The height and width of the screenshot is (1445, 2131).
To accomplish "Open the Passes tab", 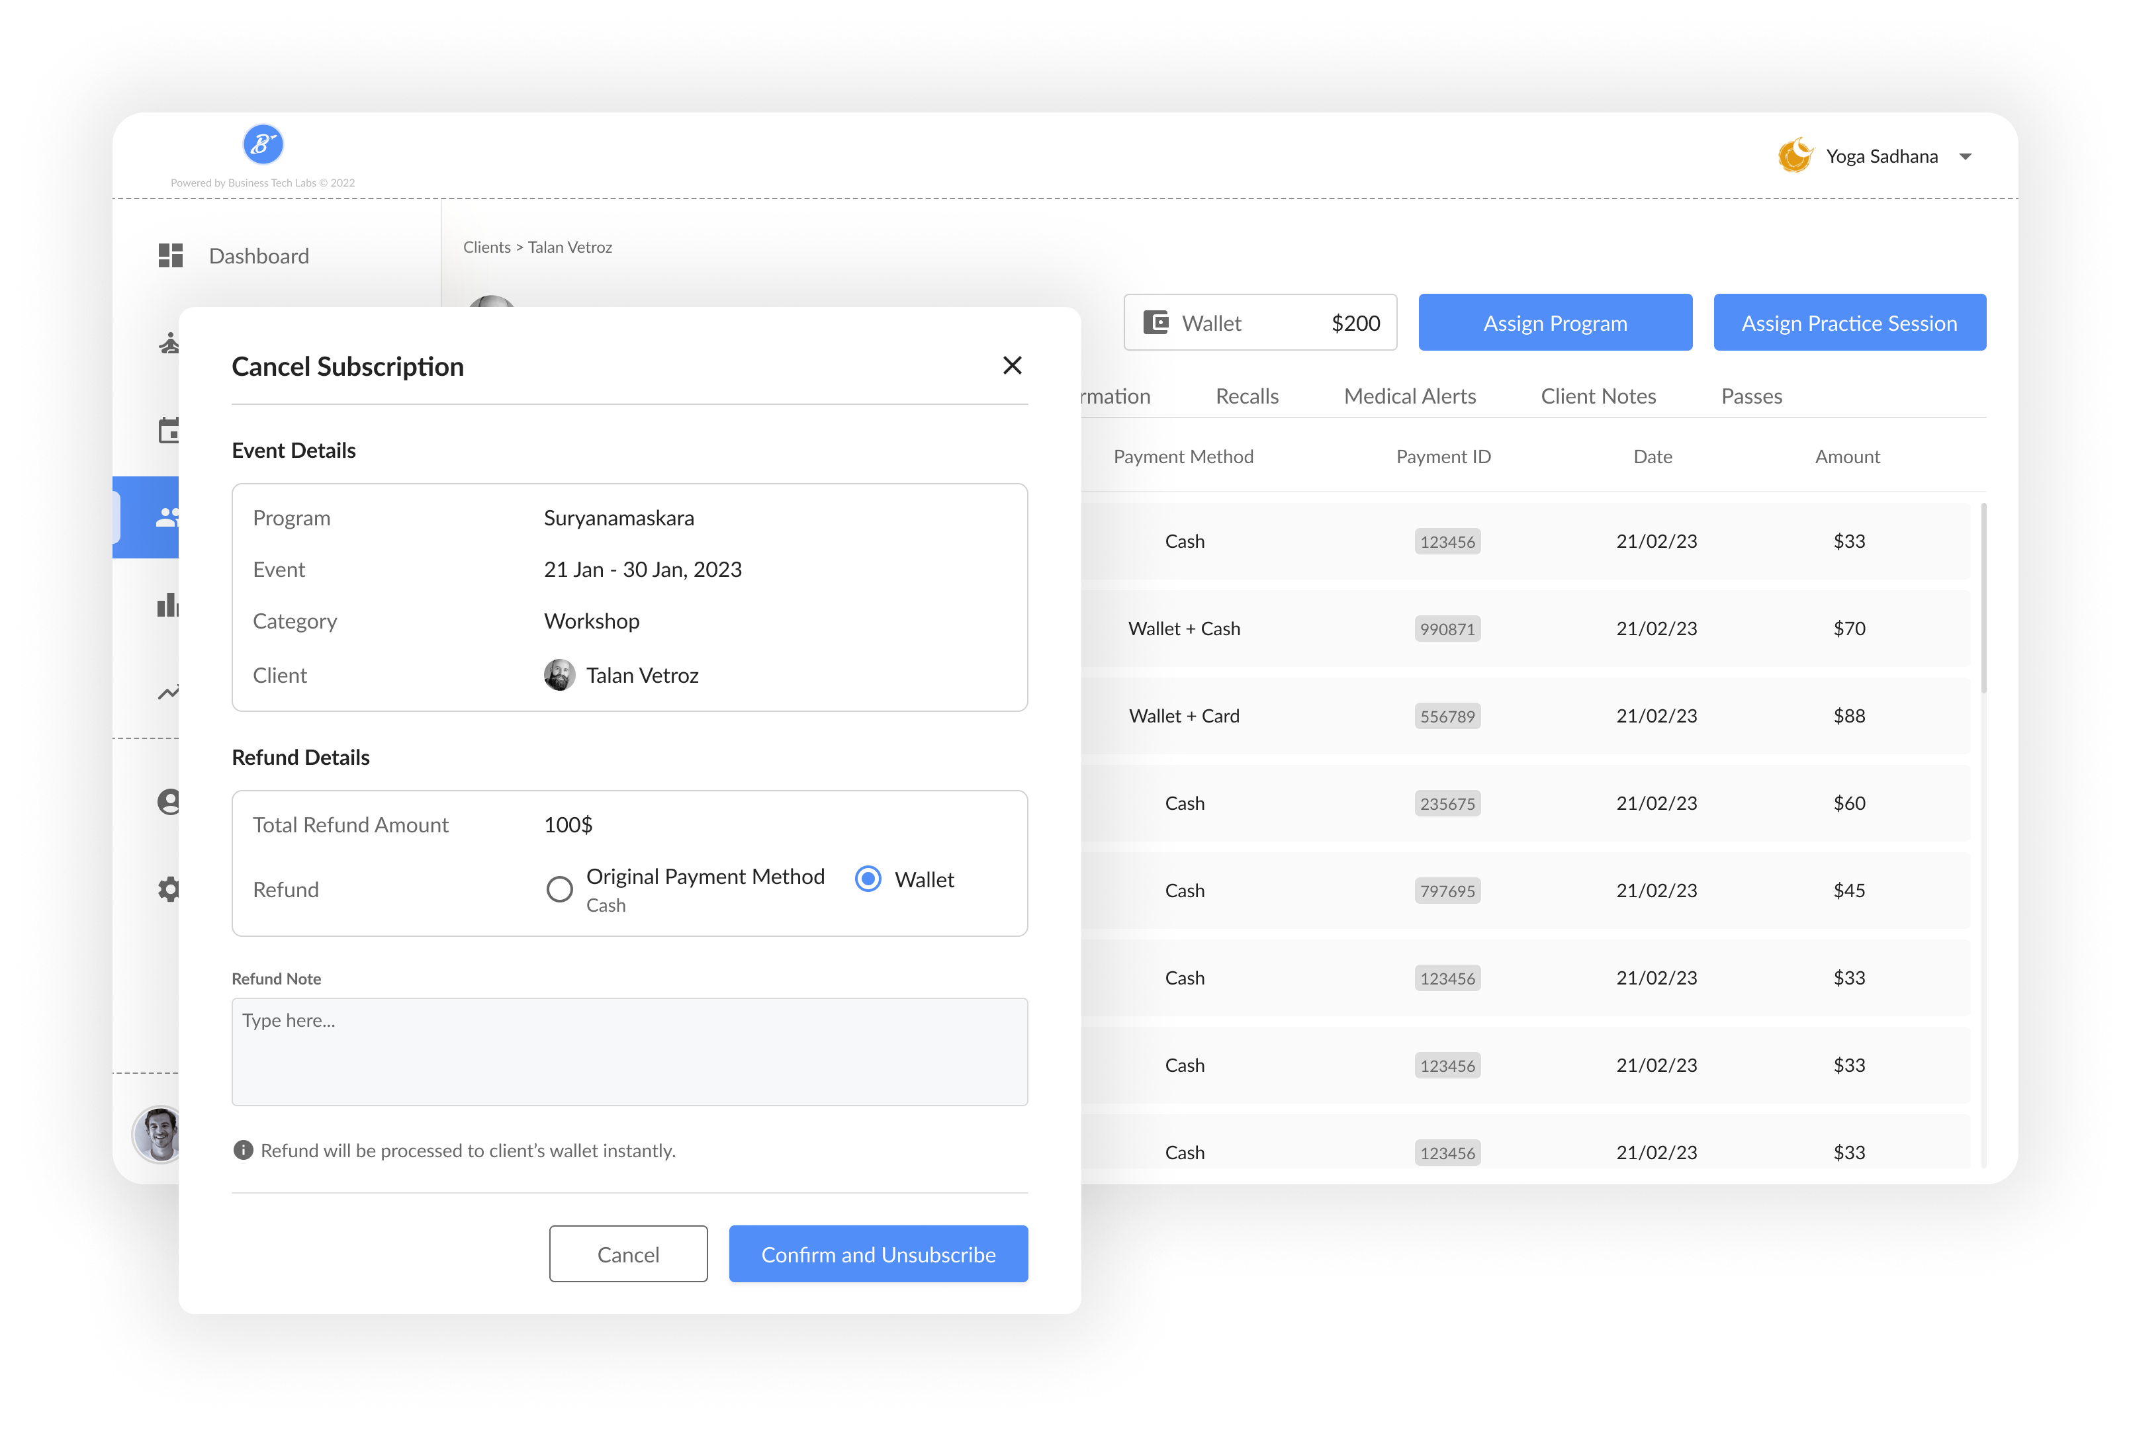I will click(1750, 395).
